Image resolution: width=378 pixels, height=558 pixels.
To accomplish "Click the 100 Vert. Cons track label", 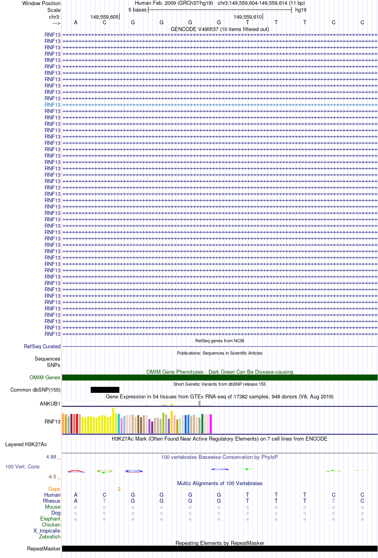I will [22, 467].
